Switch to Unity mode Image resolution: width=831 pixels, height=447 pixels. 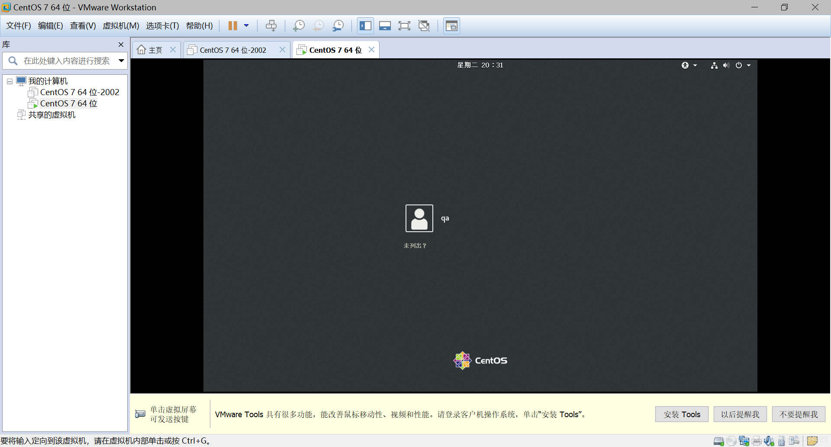424,26
